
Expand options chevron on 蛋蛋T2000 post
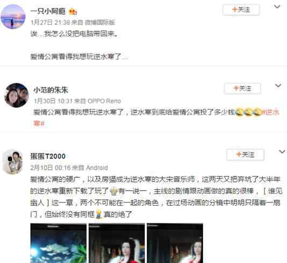(282, 152)
